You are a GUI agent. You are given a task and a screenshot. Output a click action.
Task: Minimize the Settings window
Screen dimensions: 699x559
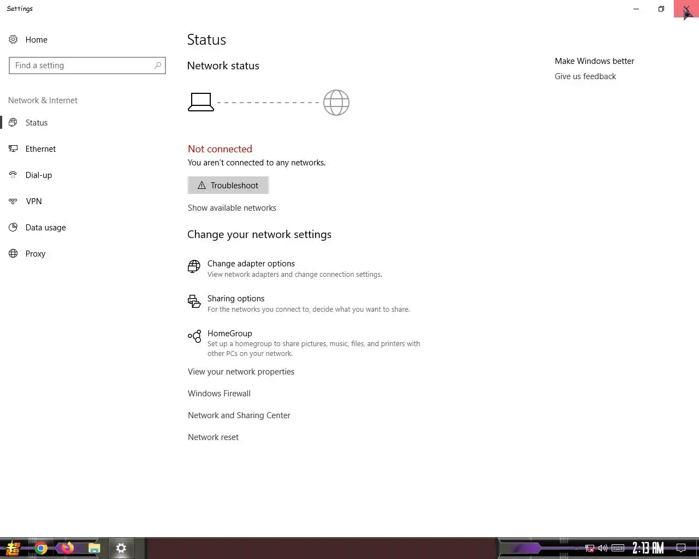pos(636,9)
